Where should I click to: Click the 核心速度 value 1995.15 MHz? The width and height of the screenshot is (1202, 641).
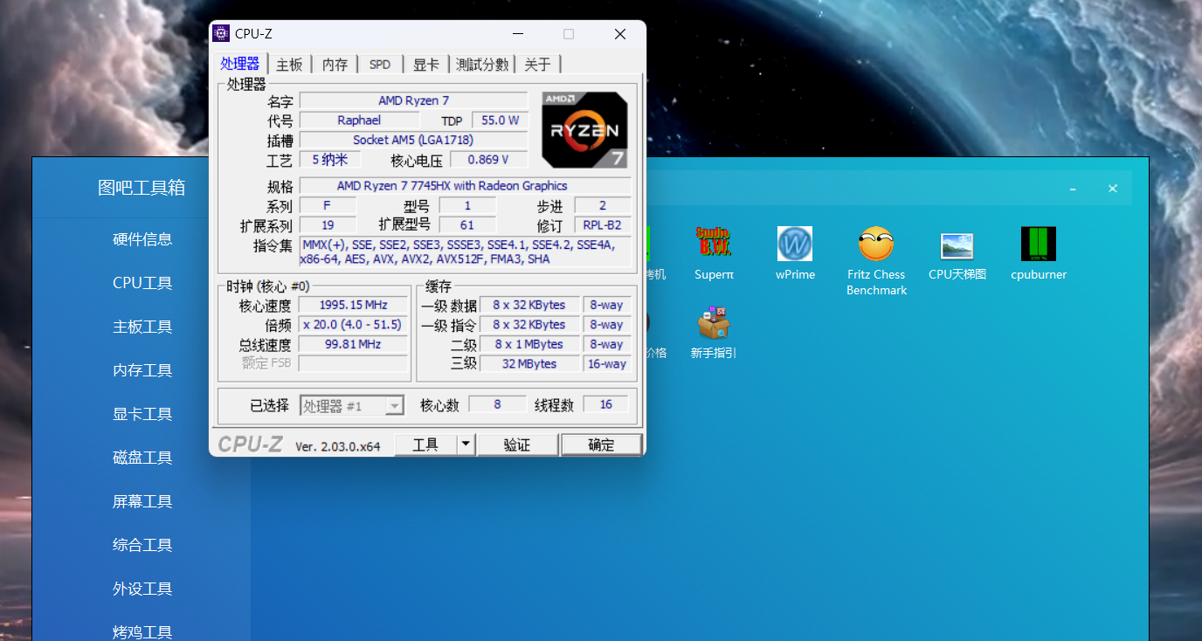pyautogui.click(x=353, y=305)
